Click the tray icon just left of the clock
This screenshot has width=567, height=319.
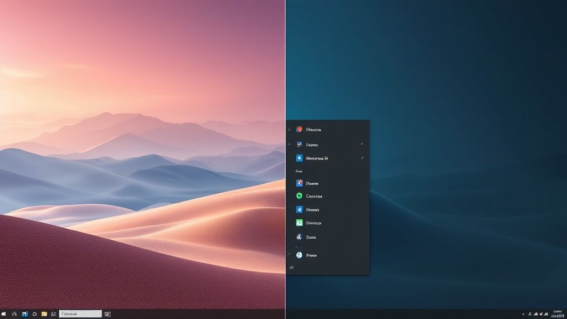pyautogui.click(x=546, y=314)
